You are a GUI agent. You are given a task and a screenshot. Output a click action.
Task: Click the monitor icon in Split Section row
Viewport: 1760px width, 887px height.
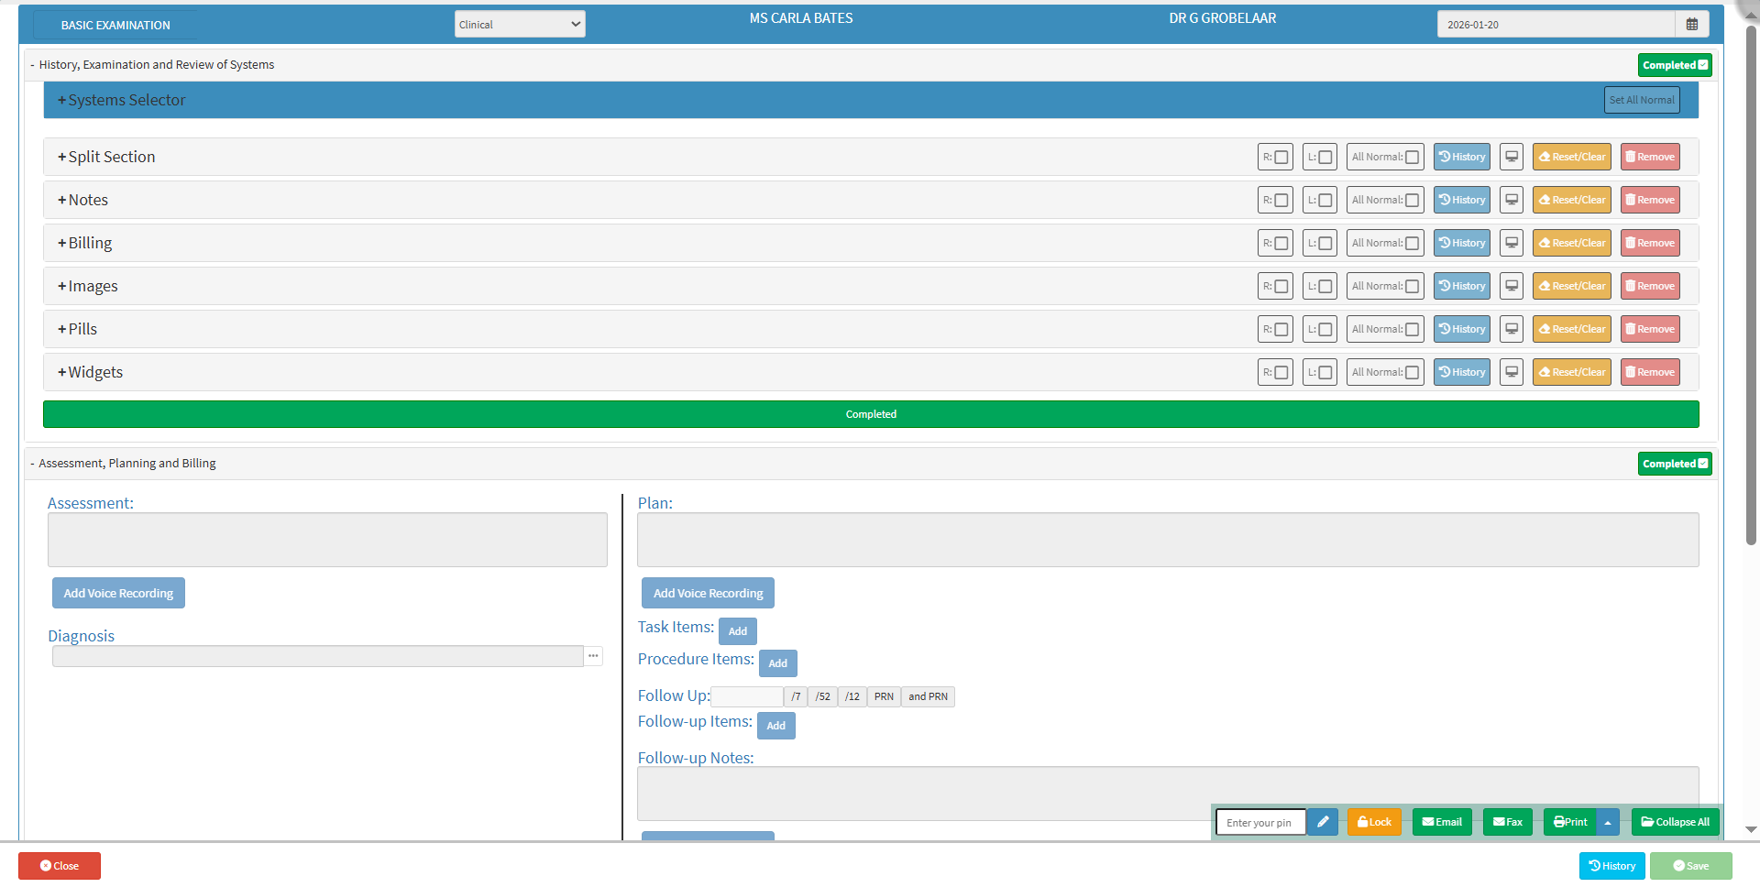pos(1512,157)
